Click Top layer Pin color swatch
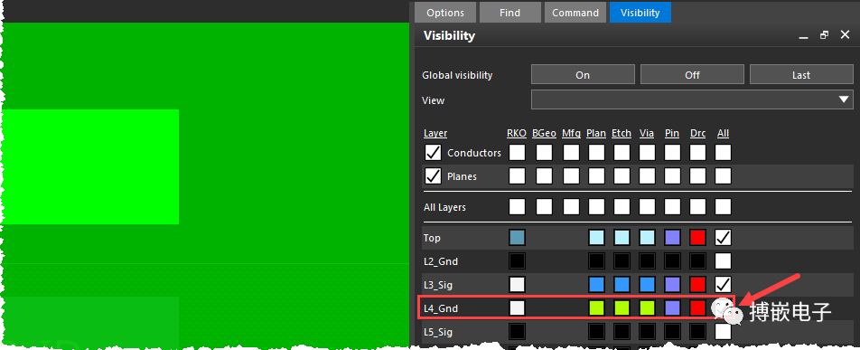Image resolution: width=860 pixels, height=350 pixels. coord(672,237)
